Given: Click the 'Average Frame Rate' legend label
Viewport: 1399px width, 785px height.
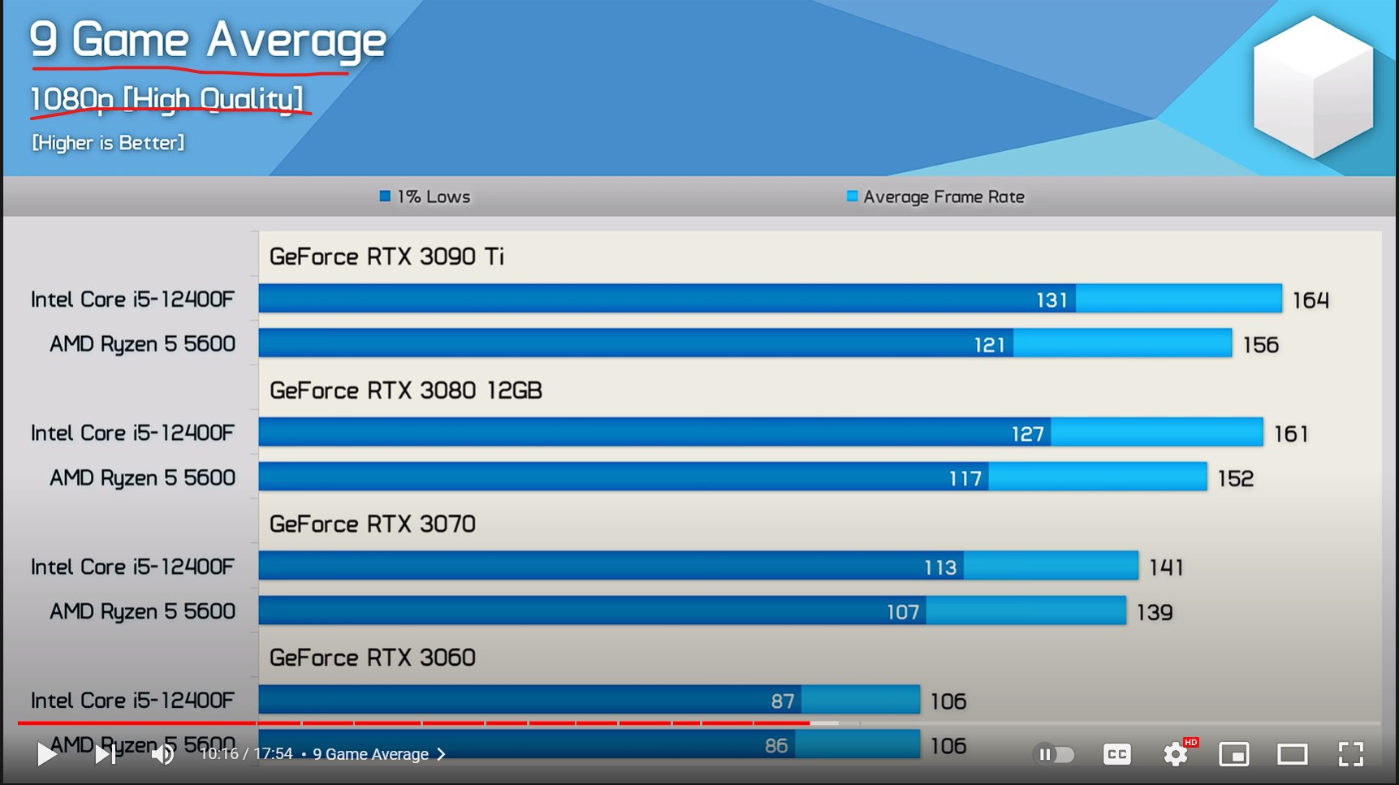Looking at the screenshot, I should coord(943,196).
